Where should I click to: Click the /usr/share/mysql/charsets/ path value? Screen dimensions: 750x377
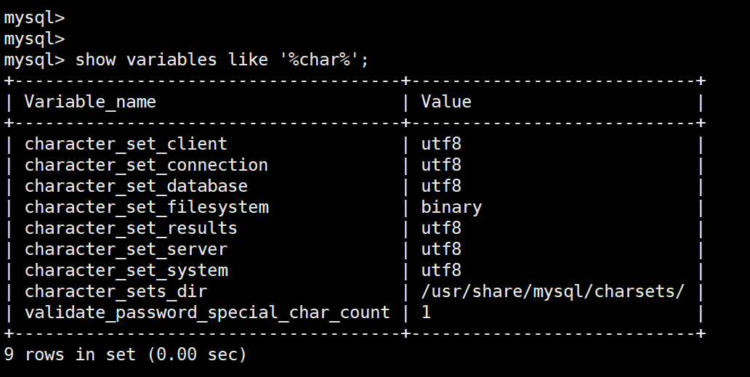coord(552,291)
